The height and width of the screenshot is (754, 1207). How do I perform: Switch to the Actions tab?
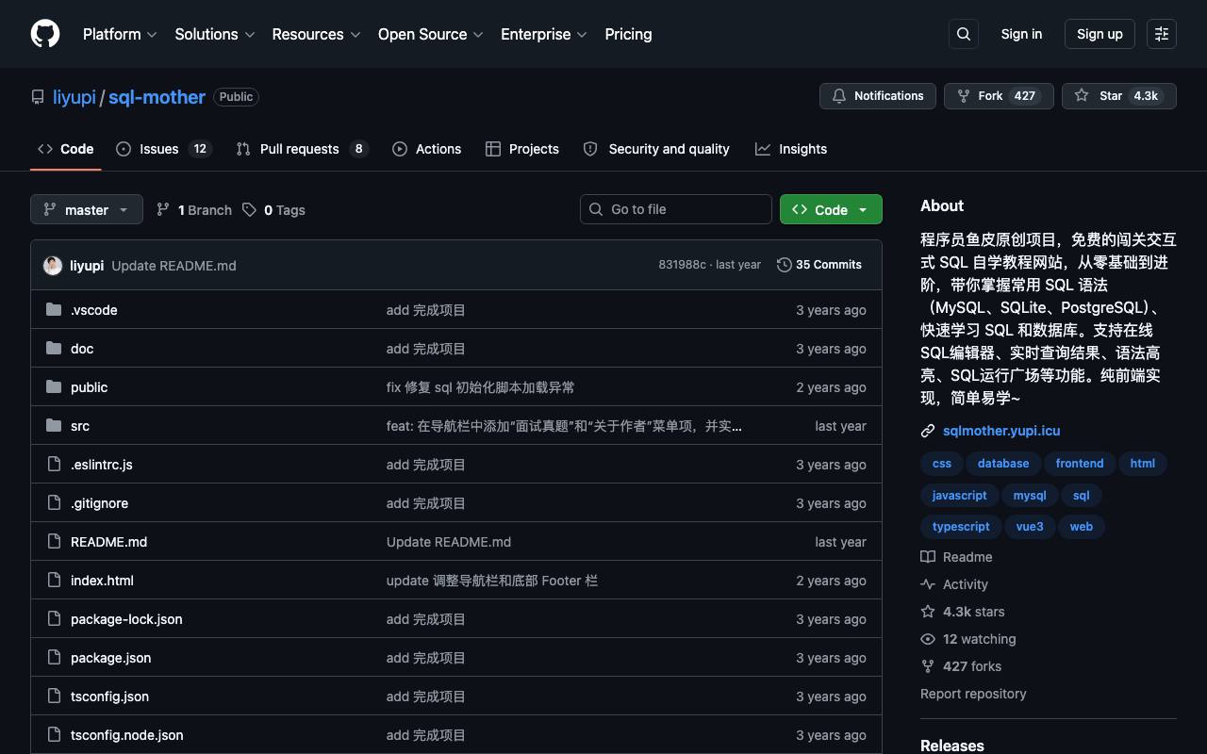pyautogui.click(x=426, y=149)
